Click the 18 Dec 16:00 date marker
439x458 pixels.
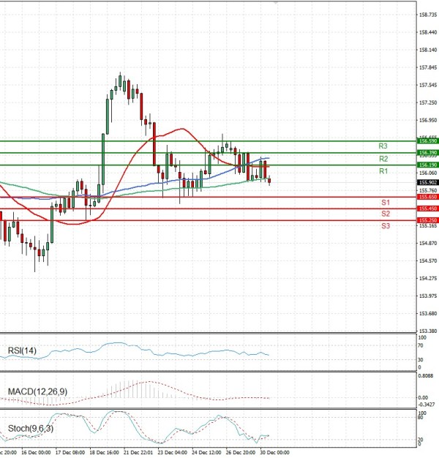(x=102, y=452)
